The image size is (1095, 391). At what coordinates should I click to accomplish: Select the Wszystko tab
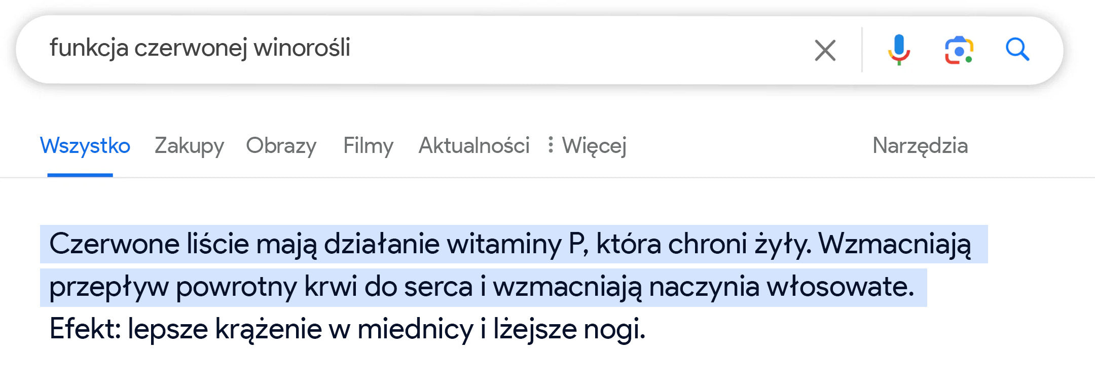pyautogui.click(x=85, y=146)
